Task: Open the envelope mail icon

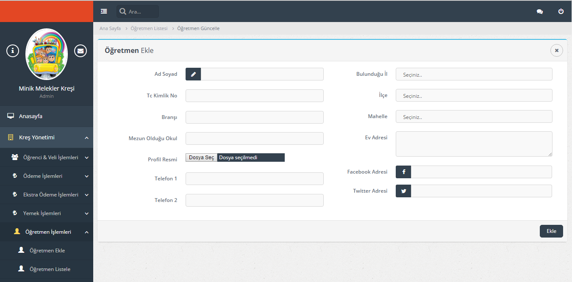Action: click(81, 51)
